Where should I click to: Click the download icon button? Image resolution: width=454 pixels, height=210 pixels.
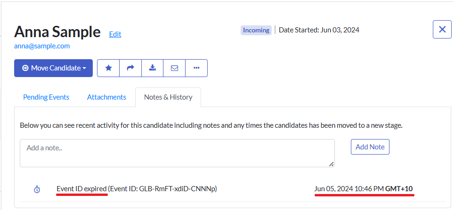click(152, 68)
